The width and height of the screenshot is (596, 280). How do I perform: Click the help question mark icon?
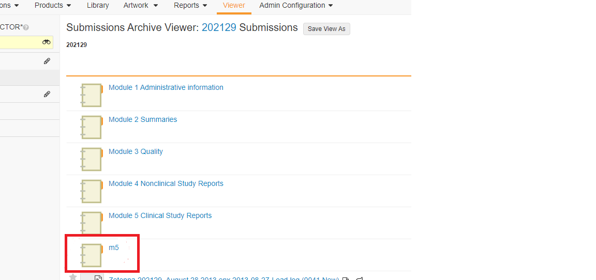pos(26,27)
